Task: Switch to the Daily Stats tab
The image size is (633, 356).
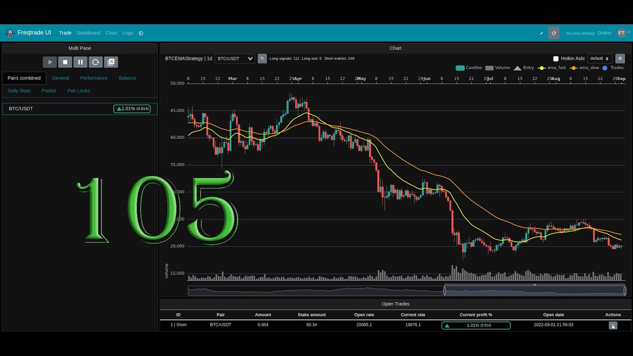Action: click(19, 90)
